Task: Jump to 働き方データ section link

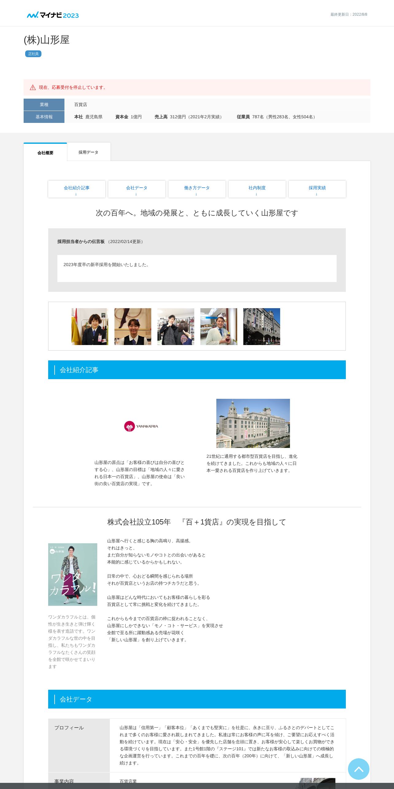Action: (197, 189)
